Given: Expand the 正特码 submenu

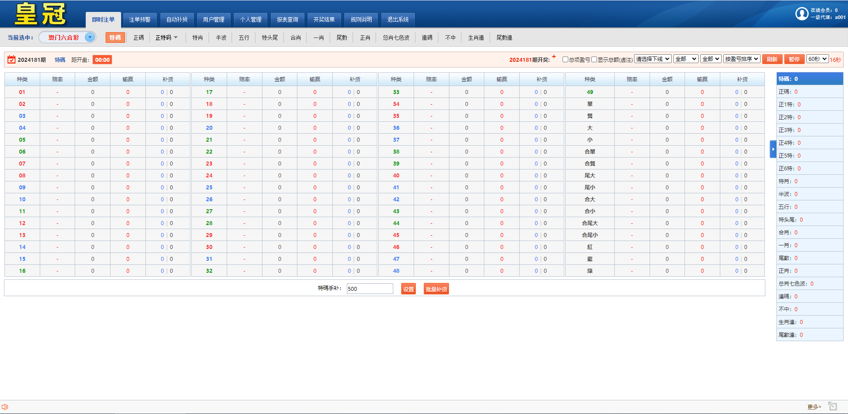Looking at the screenshot, I should 167,38.
